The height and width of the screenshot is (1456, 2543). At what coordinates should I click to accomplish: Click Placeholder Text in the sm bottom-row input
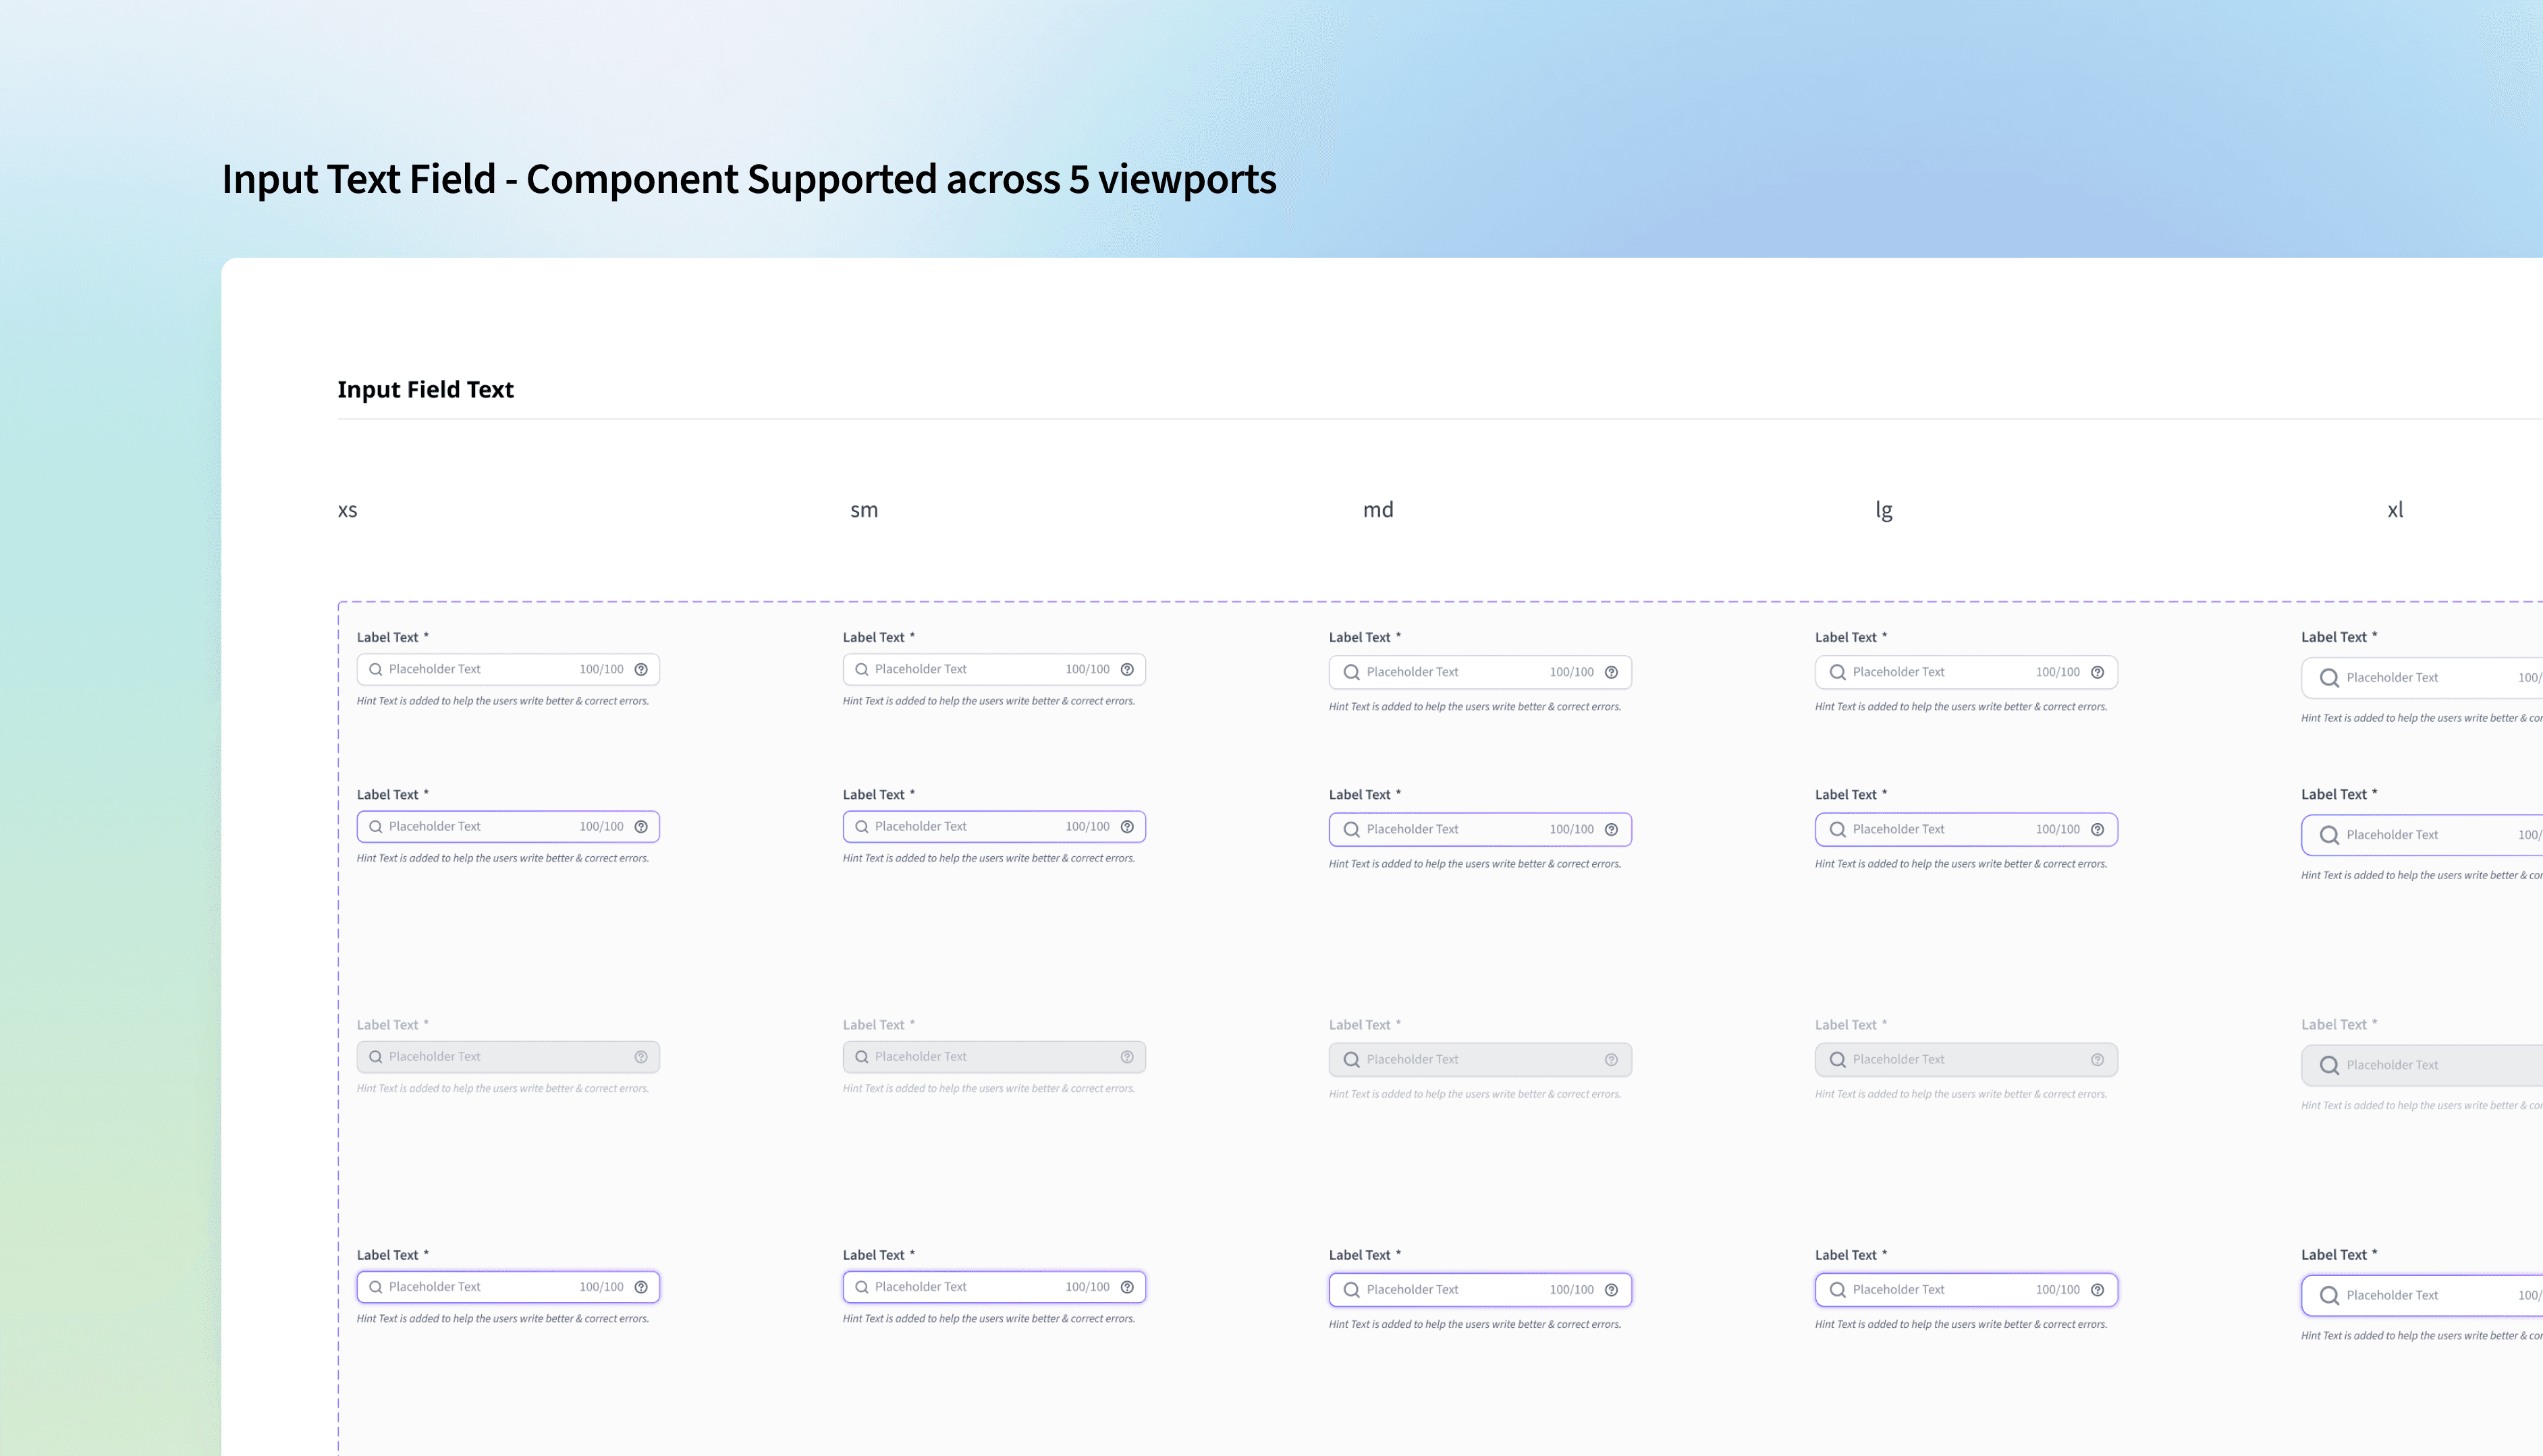(921, 1287)
